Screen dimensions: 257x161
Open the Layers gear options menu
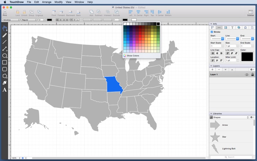(x=252, y=70)
